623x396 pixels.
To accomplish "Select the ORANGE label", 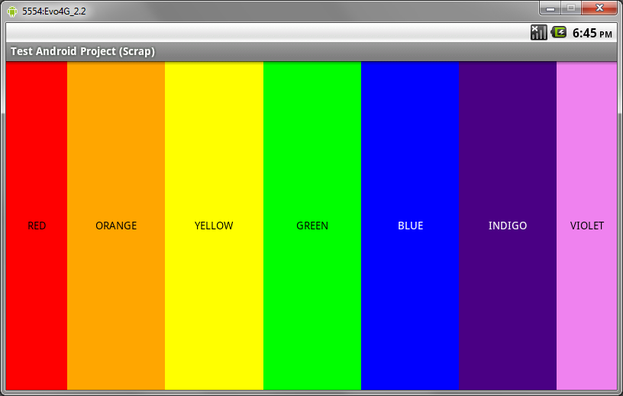I will 116,226.
